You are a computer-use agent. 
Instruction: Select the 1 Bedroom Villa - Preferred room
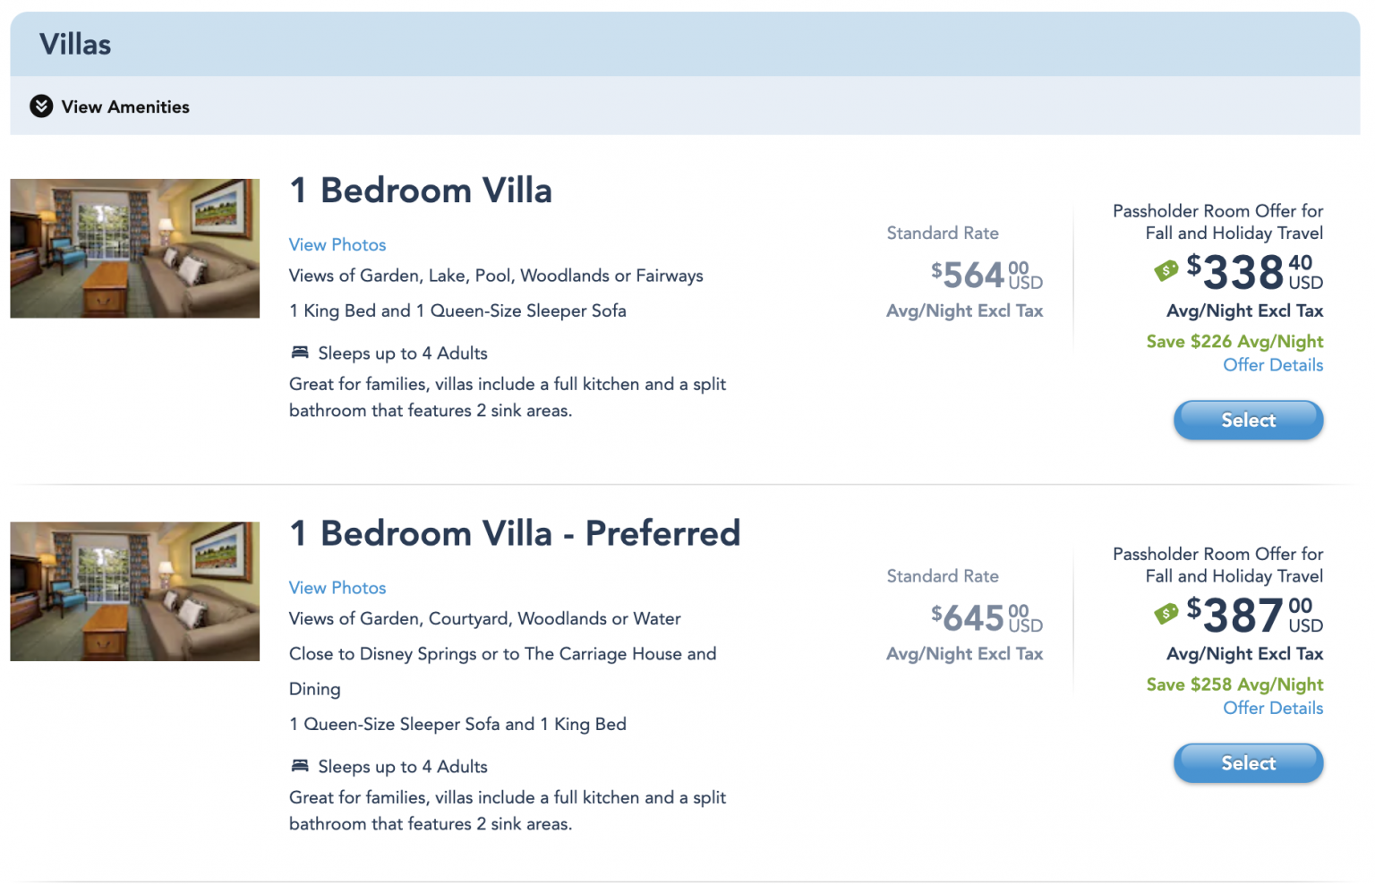pos(1248,762)
